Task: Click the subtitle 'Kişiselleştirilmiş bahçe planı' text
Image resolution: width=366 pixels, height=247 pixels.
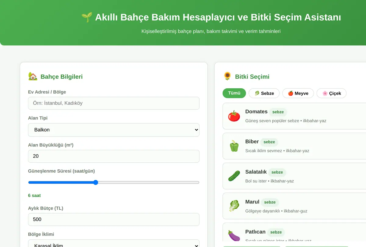Action: pos(173,31)
